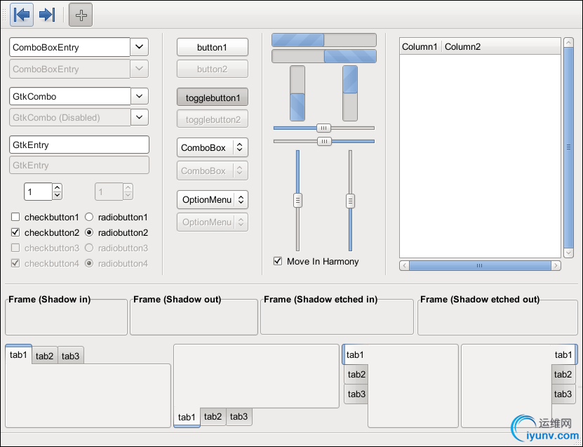This screenshot has height=447, width=583.
Task: Click into the GtkCombo text field
Action: [70, 96]
